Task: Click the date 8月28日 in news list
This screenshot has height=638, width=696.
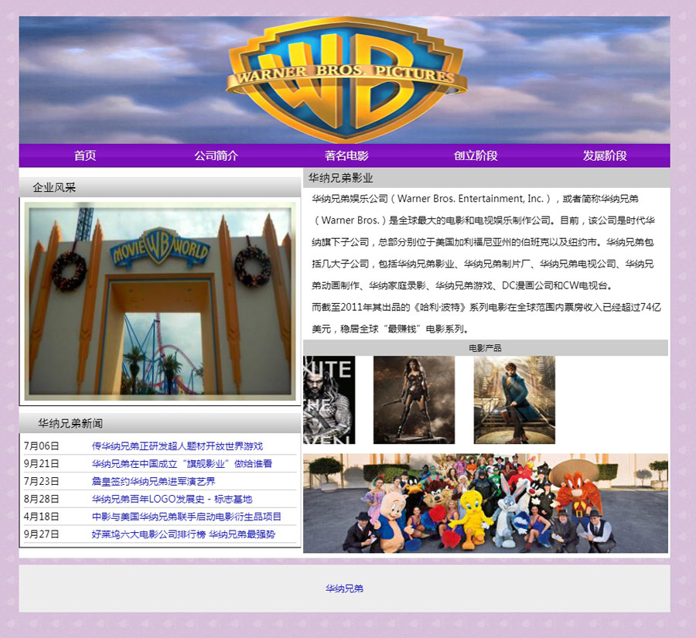Action: click(41, 499)
